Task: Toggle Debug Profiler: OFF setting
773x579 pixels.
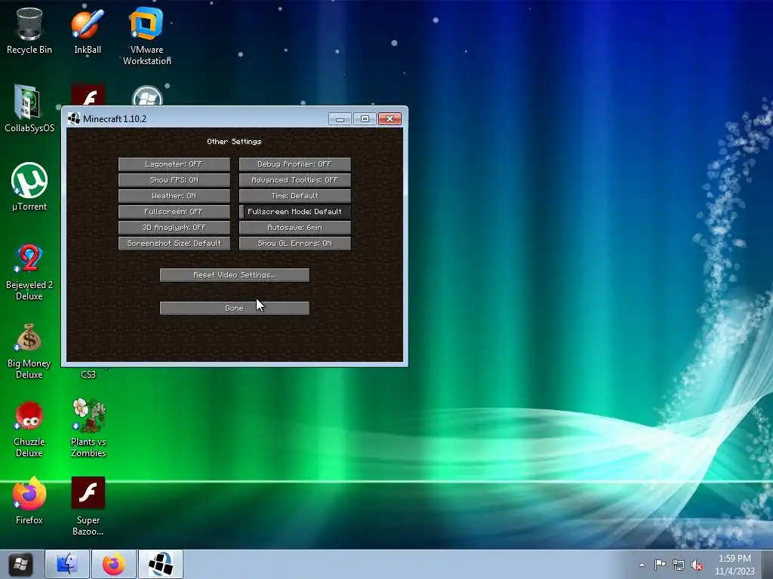Action: [295, 164]
